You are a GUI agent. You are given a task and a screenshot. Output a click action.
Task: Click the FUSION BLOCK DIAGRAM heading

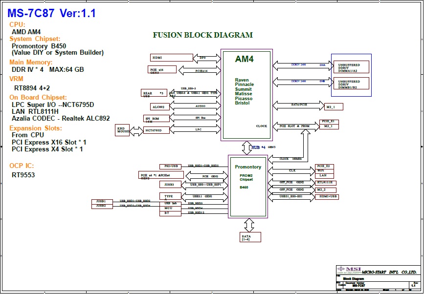pos(202,35)
